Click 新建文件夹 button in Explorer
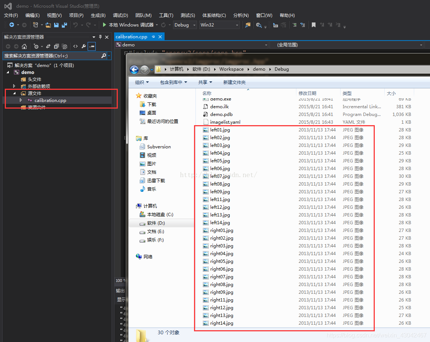This screenshot has height=342, width=430. (234, 82)
